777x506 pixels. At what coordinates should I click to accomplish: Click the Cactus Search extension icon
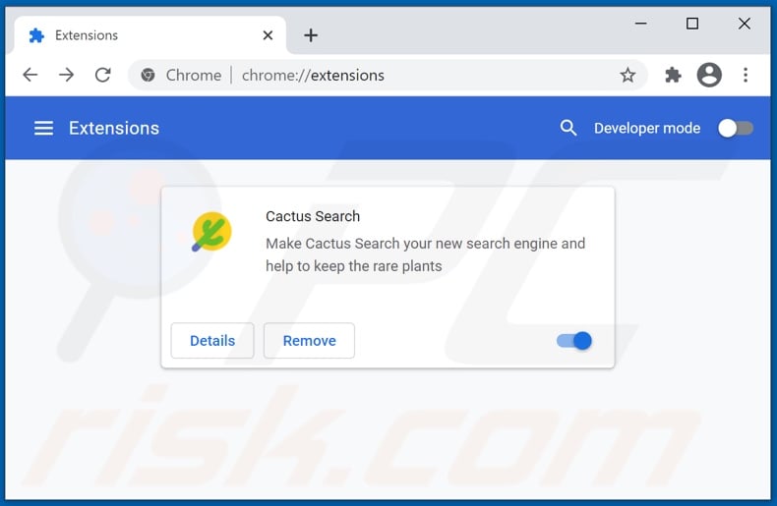click(211, 232)
